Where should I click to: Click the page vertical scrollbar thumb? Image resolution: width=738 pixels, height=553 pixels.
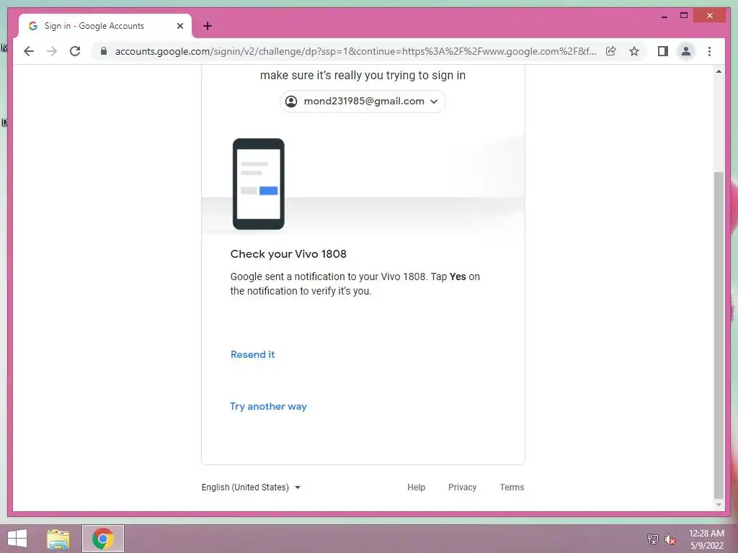(719, 335)
